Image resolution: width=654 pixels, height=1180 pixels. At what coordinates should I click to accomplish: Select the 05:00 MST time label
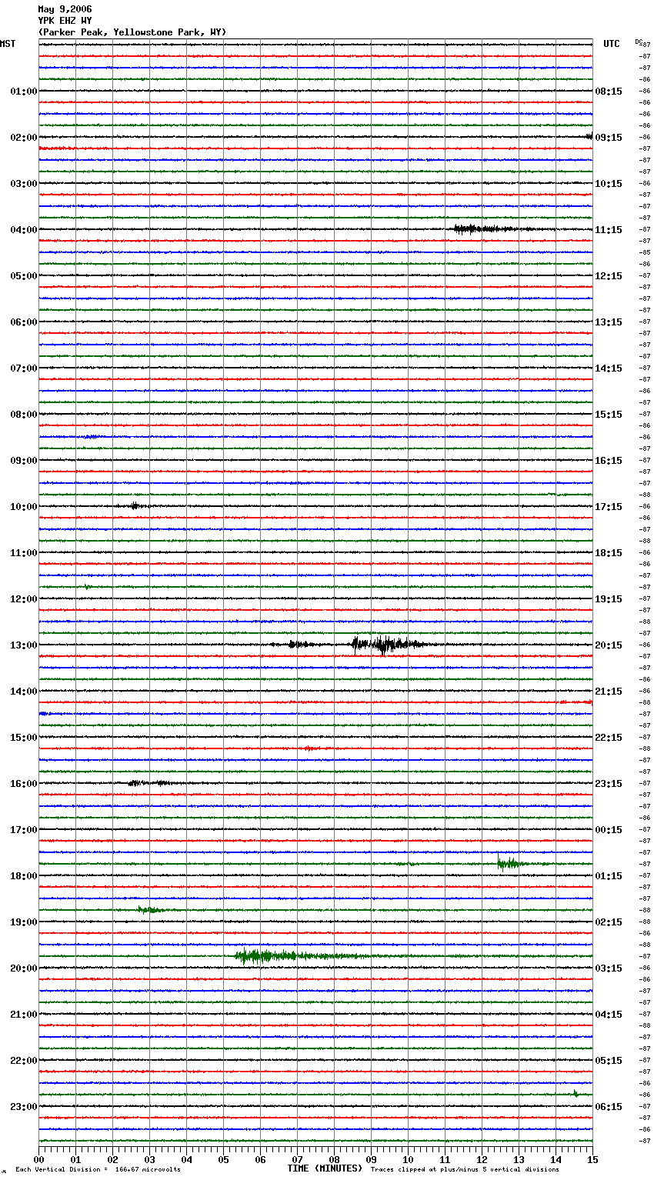click(24, 276)
